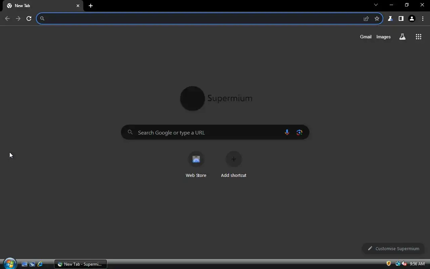430x269 pixels.
Task: Click the 9:56 AM clock
Action: (417, 264)
